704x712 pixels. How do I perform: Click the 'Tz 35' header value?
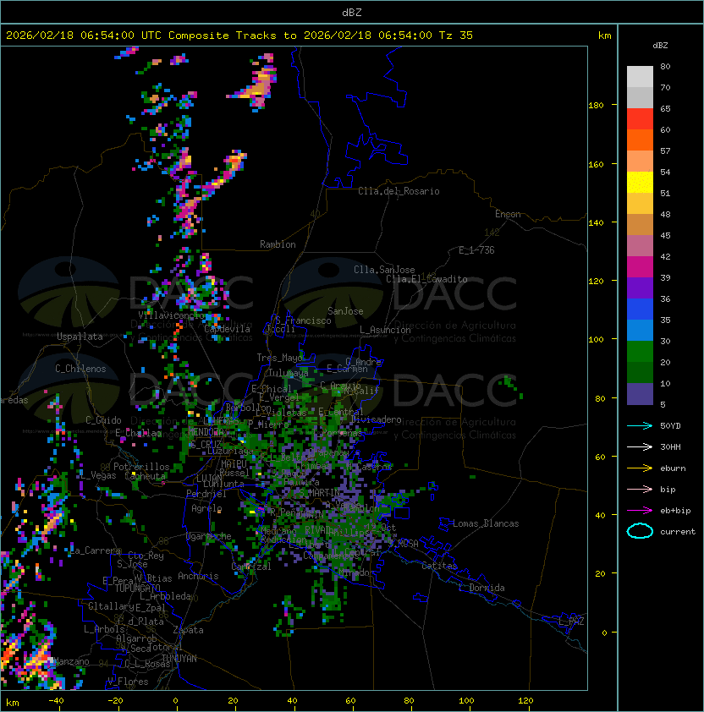point(456,36)
